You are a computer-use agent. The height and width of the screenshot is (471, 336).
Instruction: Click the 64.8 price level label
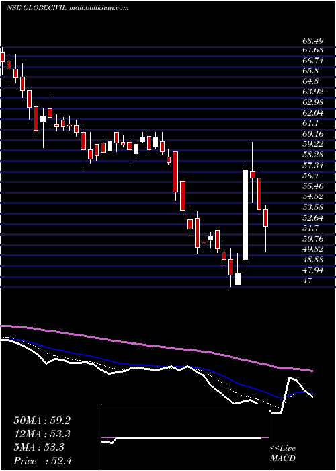point(310,81)
